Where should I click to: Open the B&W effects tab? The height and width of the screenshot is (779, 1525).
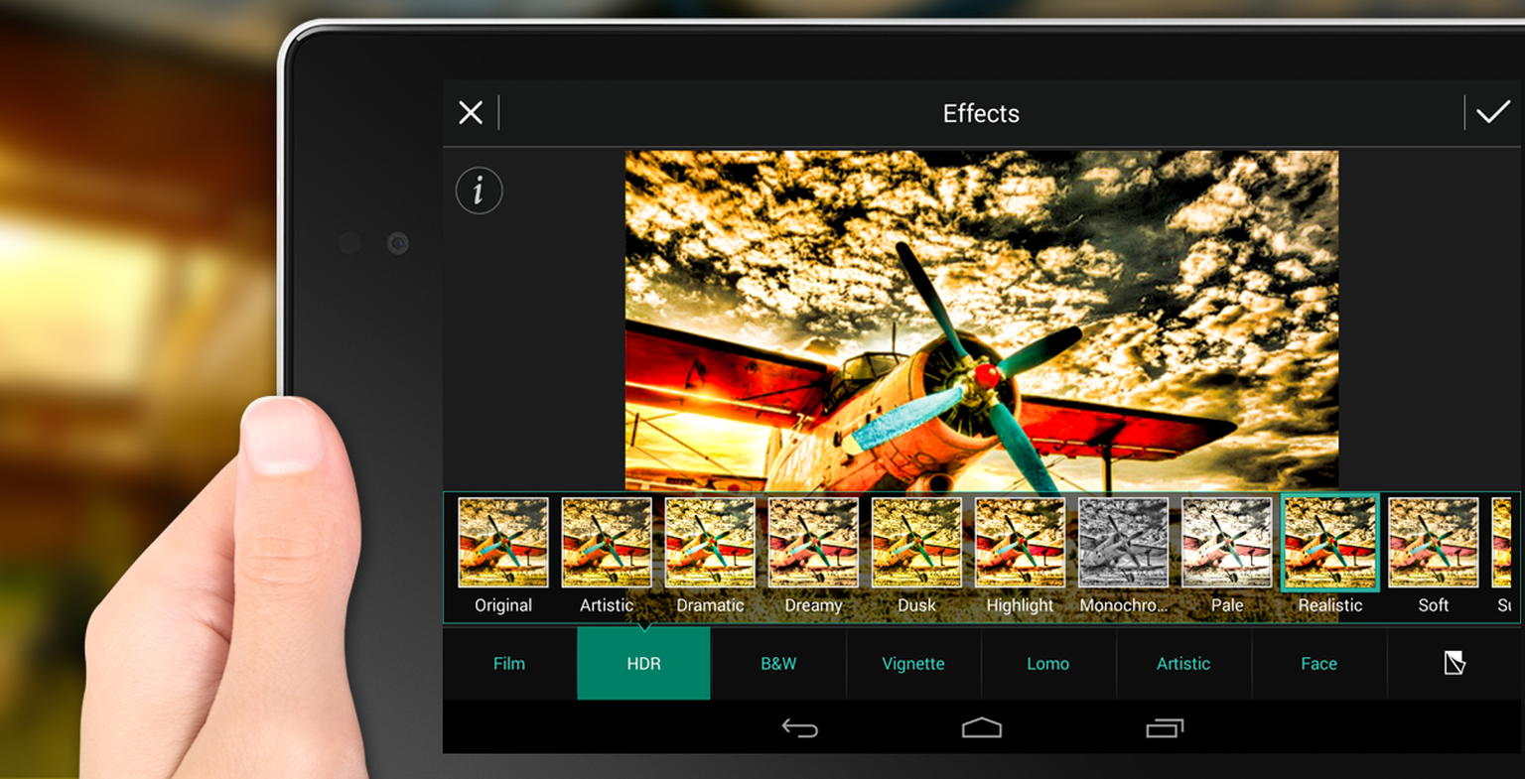(x=778, y=663)
